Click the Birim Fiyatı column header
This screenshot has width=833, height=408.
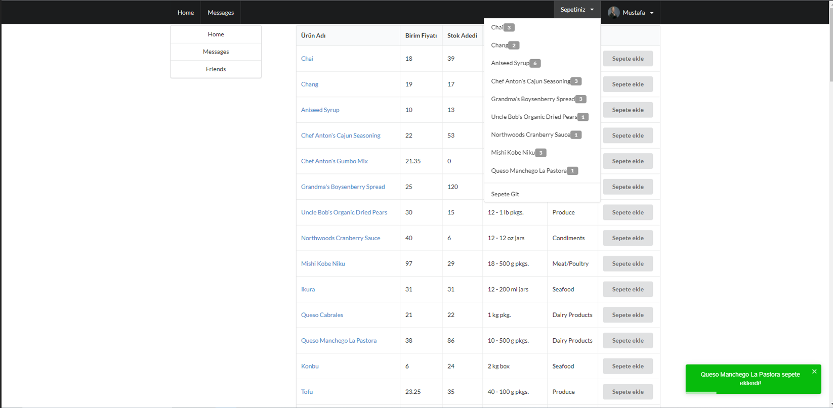[x=421, y=36]
